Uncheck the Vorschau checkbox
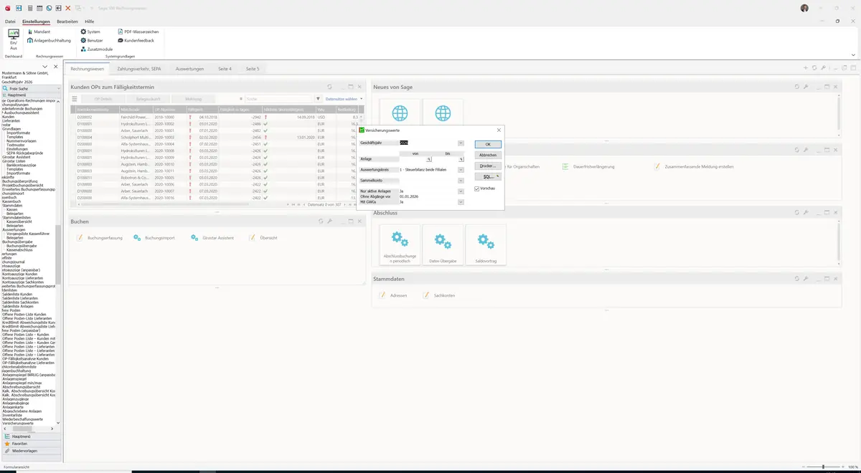The width and height of the screenshot is (861, 473). pos(477,188)
